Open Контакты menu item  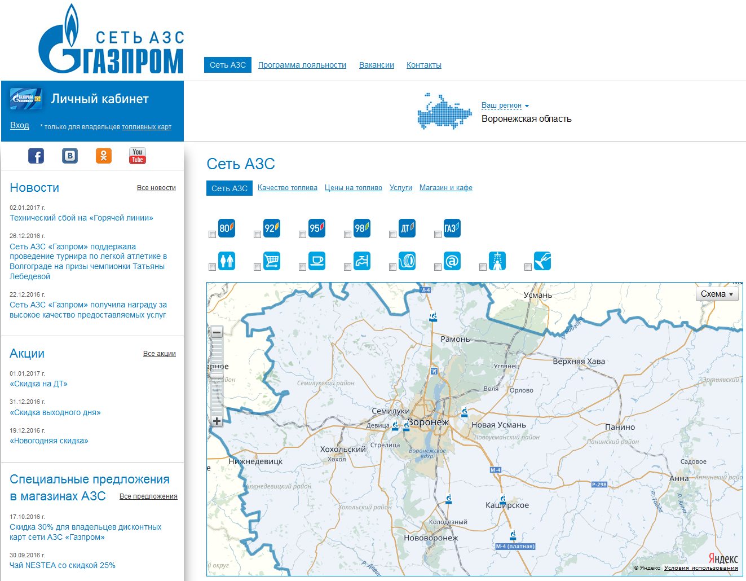tap(424, 65)
